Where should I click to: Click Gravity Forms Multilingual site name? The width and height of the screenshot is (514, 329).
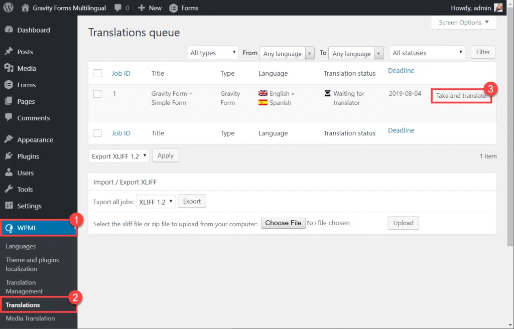pyautogui.click(x=69, y=8)
